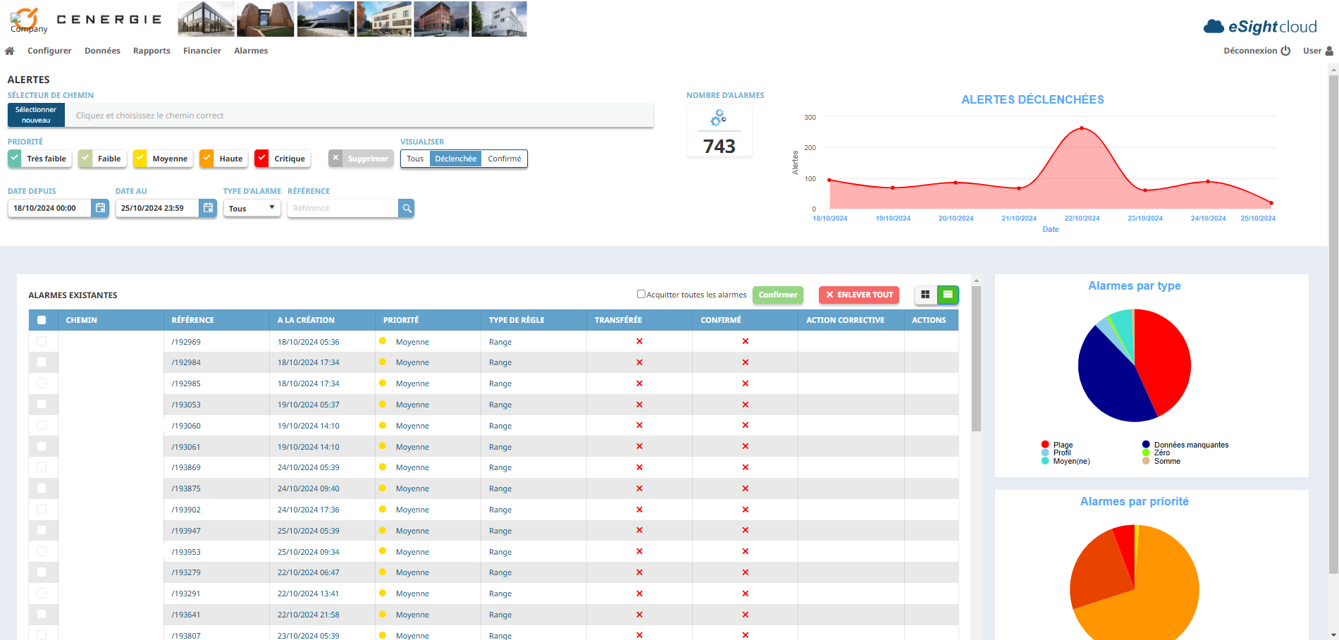Screen dimensions: 1339x640
Task: Check Acquitter toutes les alarmes
Action: point(641,294)
